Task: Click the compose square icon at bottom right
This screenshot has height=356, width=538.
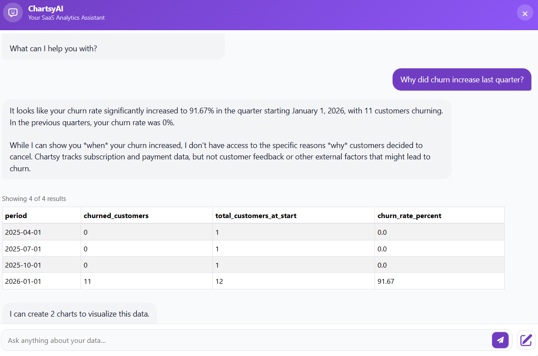Action: [x=525, y=340]
